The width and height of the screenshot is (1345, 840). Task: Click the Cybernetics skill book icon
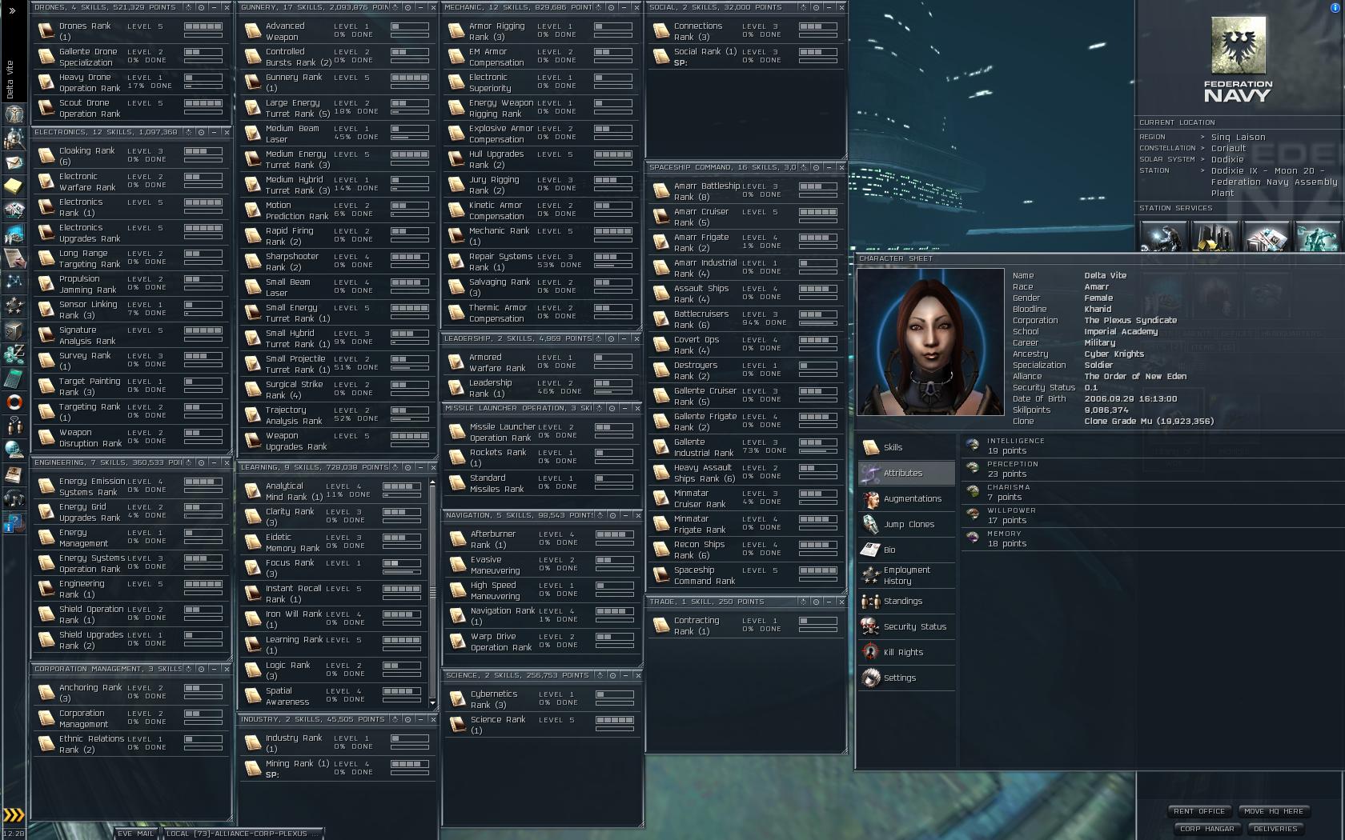[457, 699]
